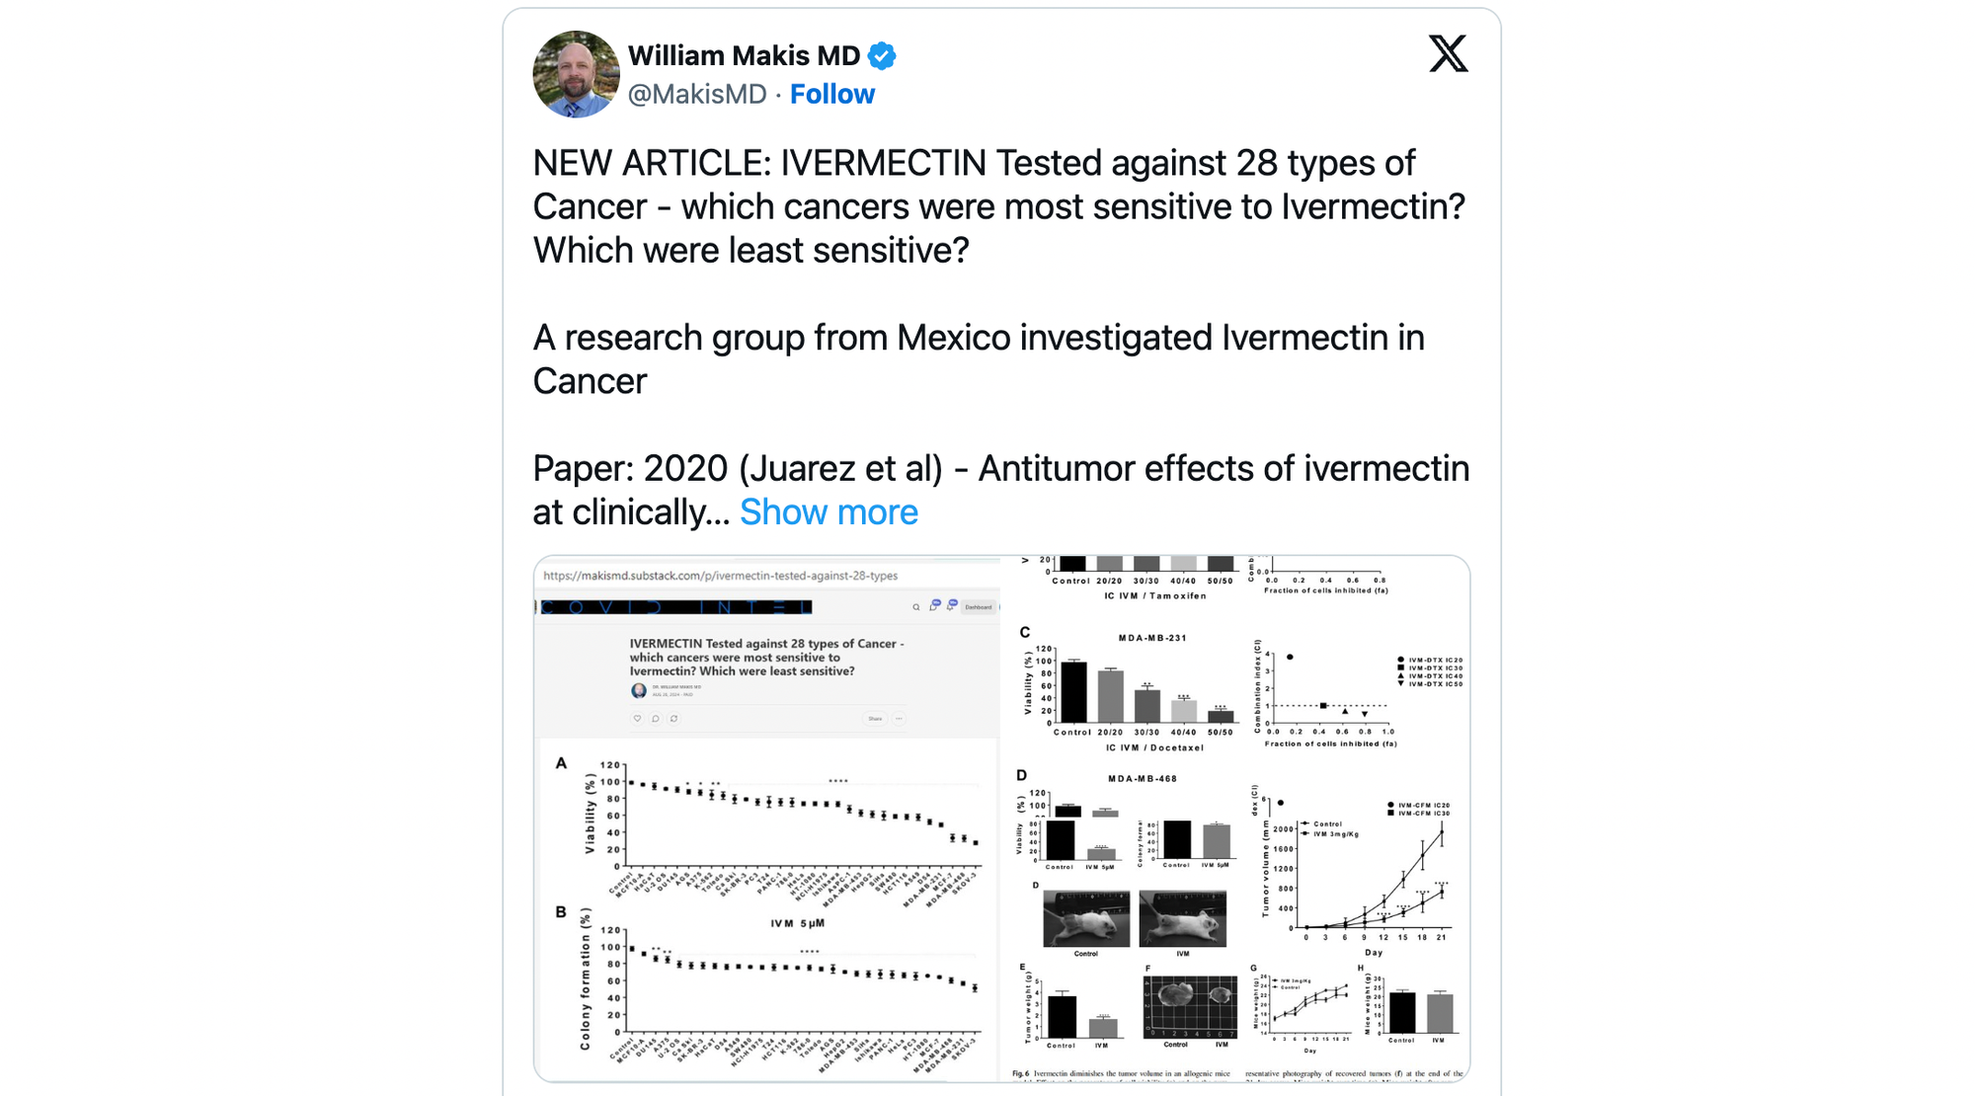This screenshot has width=1975, height=1096.
Task: Click the X logo icon
Action: [1448, 53]
